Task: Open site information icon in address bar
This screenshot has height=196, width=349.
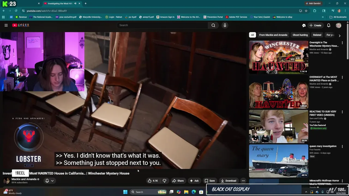Action: point(23,11)
